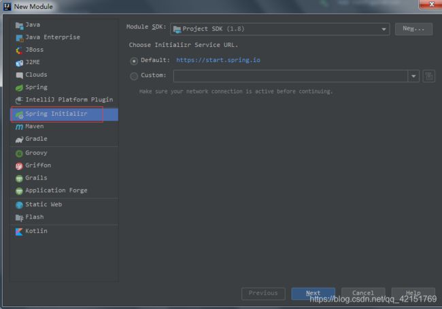
Task: Click the JBoss icon
Action: pyautogui.click(x=19, y=50)
